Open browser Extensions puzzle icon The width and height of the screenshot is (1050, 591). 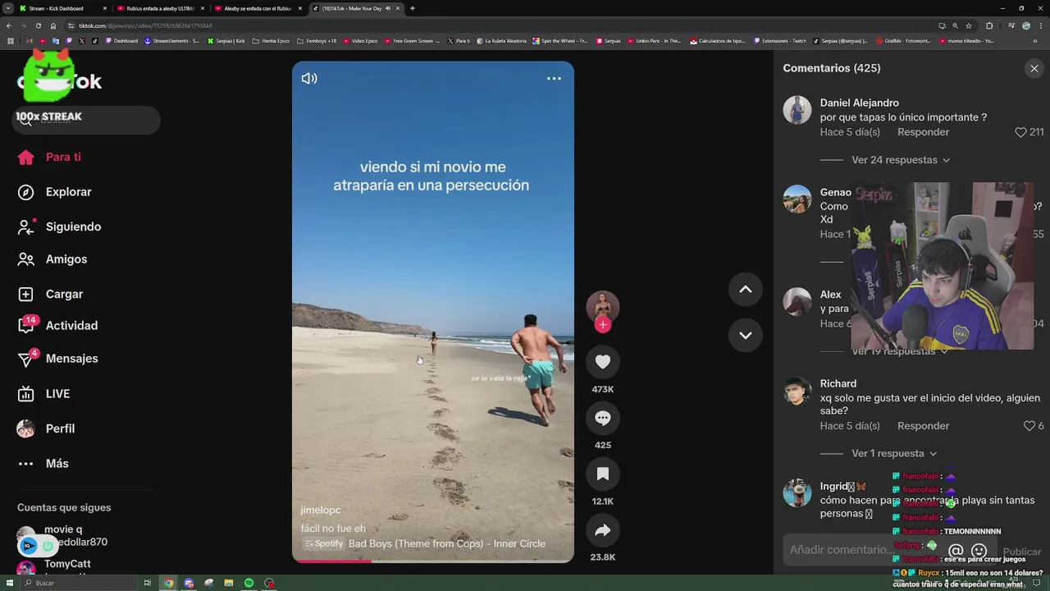989,25
